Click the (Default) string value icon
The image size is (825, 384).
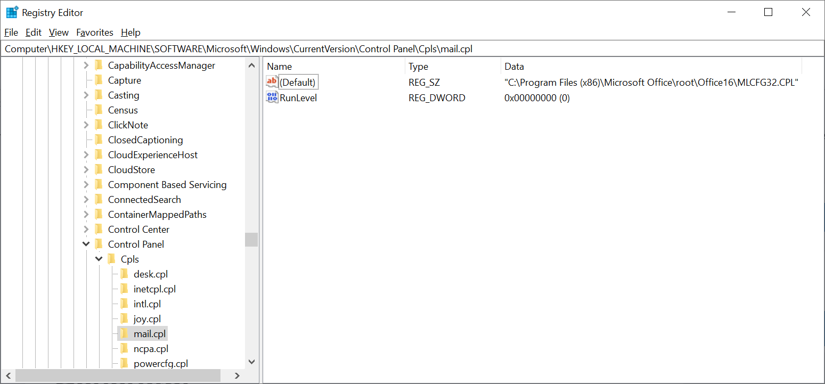point(272,82)
